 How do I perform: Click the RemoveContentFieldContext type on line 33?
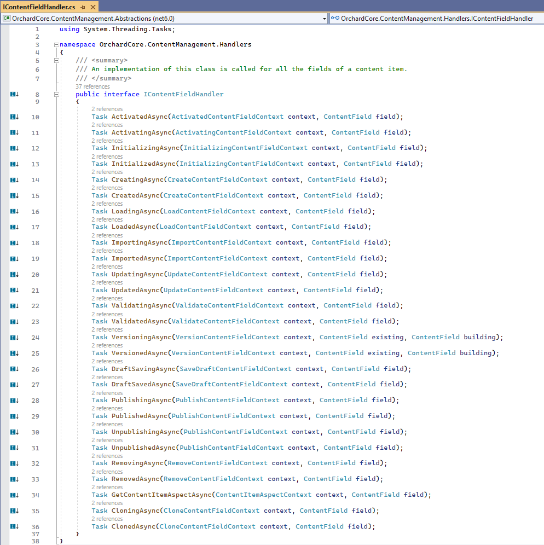[x=213, y=479]
